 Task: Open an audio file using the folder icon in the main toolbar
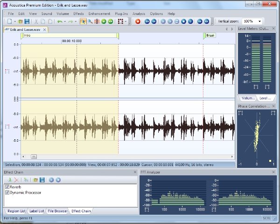click(x=21, y=22)
